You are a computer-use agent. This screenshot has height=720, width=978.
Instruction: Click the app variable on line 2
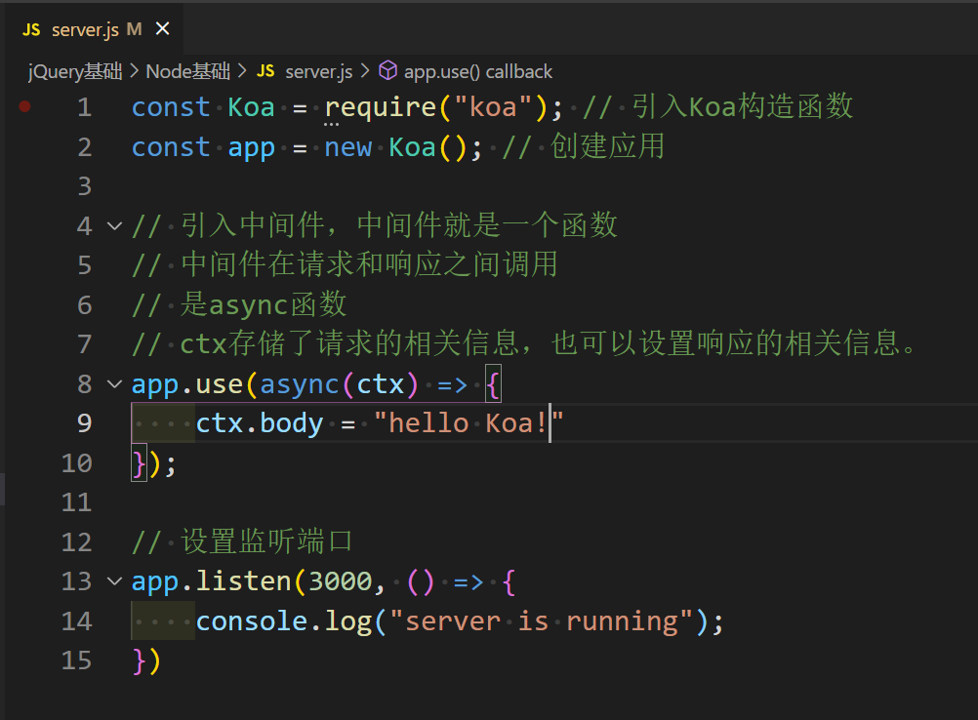tap(252, 148)
